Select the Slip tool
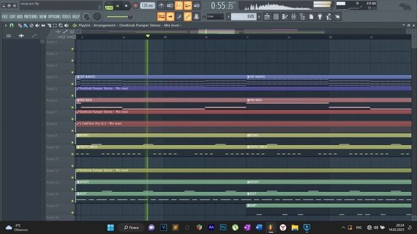Viewport: 417px width, 234px height. (43, 25)
